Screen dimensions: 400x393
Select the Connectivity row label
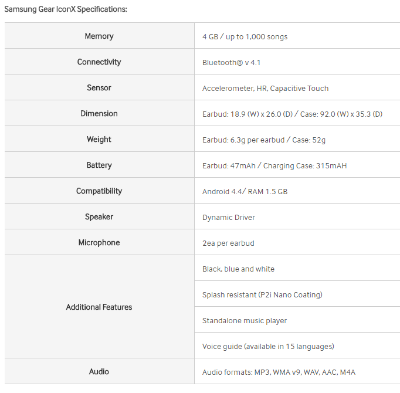coord(99,62)
